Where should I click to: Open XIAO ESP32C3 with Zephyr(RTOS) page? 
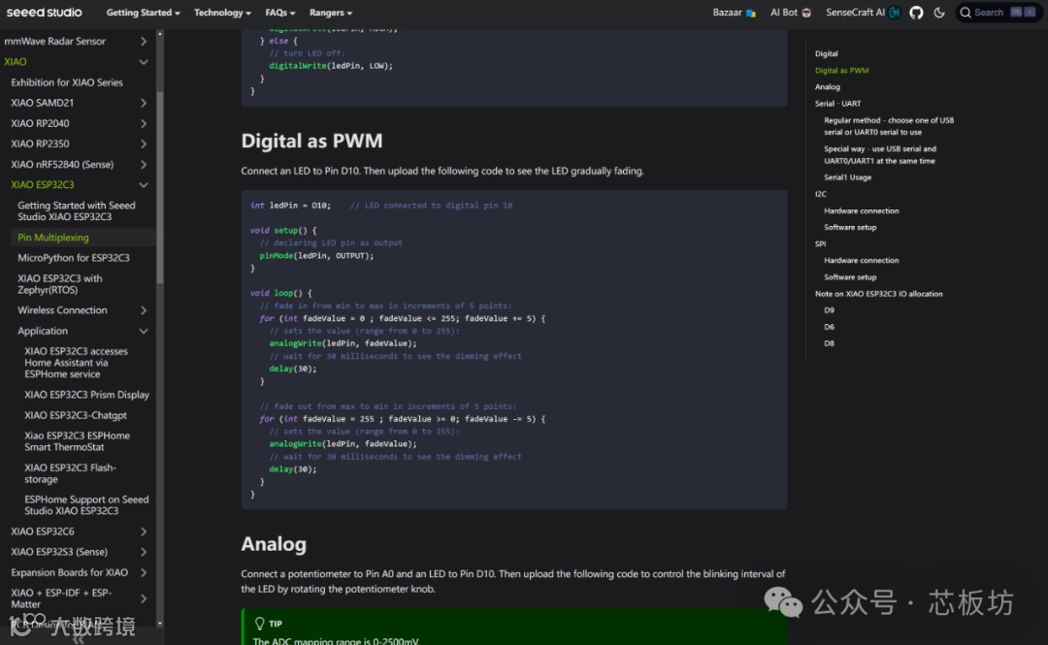(60, 284)
